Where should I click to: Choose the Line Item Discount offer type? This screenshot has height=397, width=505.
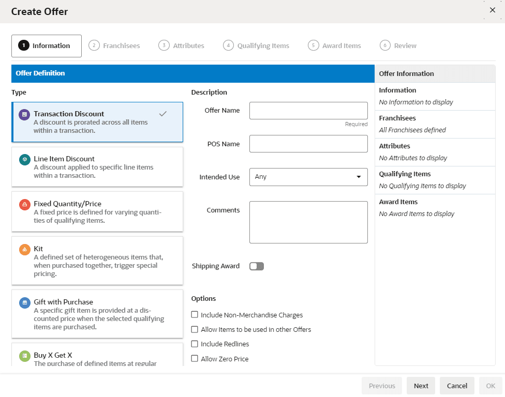point(97,167)
